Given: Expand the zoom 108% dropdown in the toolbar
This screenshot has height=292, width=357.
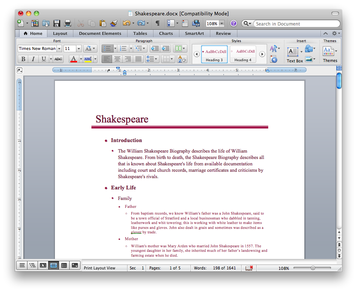Looking at the screenshot, I should pos(222,24).
